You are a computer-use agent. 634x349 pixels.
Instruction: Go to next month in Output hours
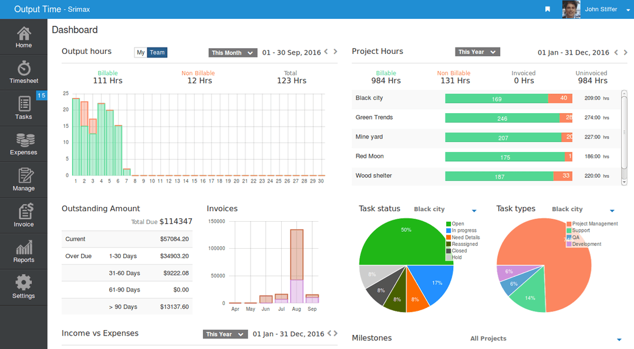click(x=335, y=52)
